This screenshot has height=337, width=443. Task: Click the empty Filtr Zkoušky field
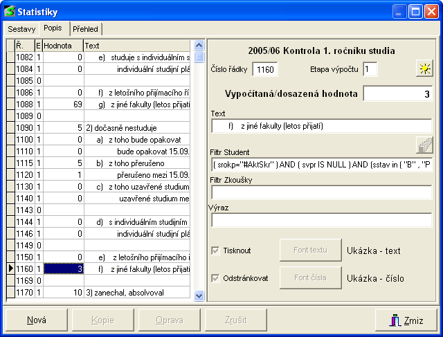(321, 192)
